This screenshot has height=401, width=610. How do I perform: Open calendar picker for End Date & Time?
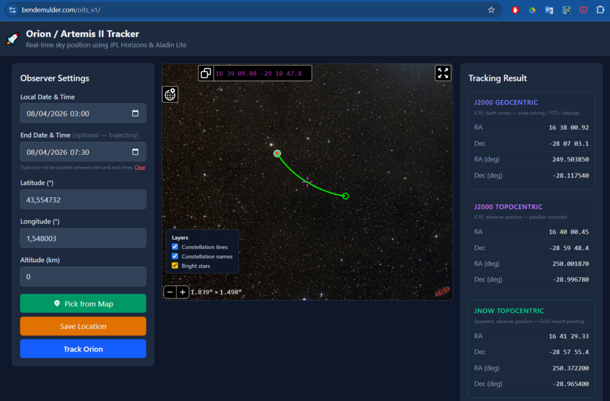(135, 152)
